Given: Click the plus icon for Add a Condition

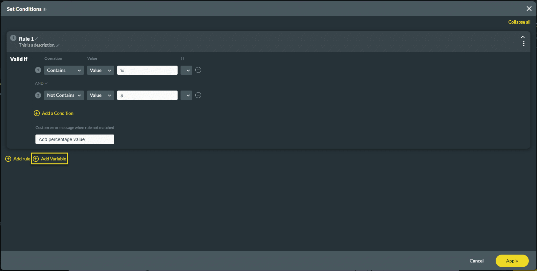Looking at the screenshot, I should [37, 113].
